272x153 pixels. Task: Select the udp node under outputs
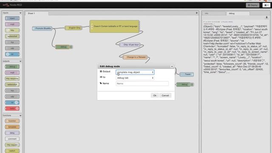tap(12, 96)
